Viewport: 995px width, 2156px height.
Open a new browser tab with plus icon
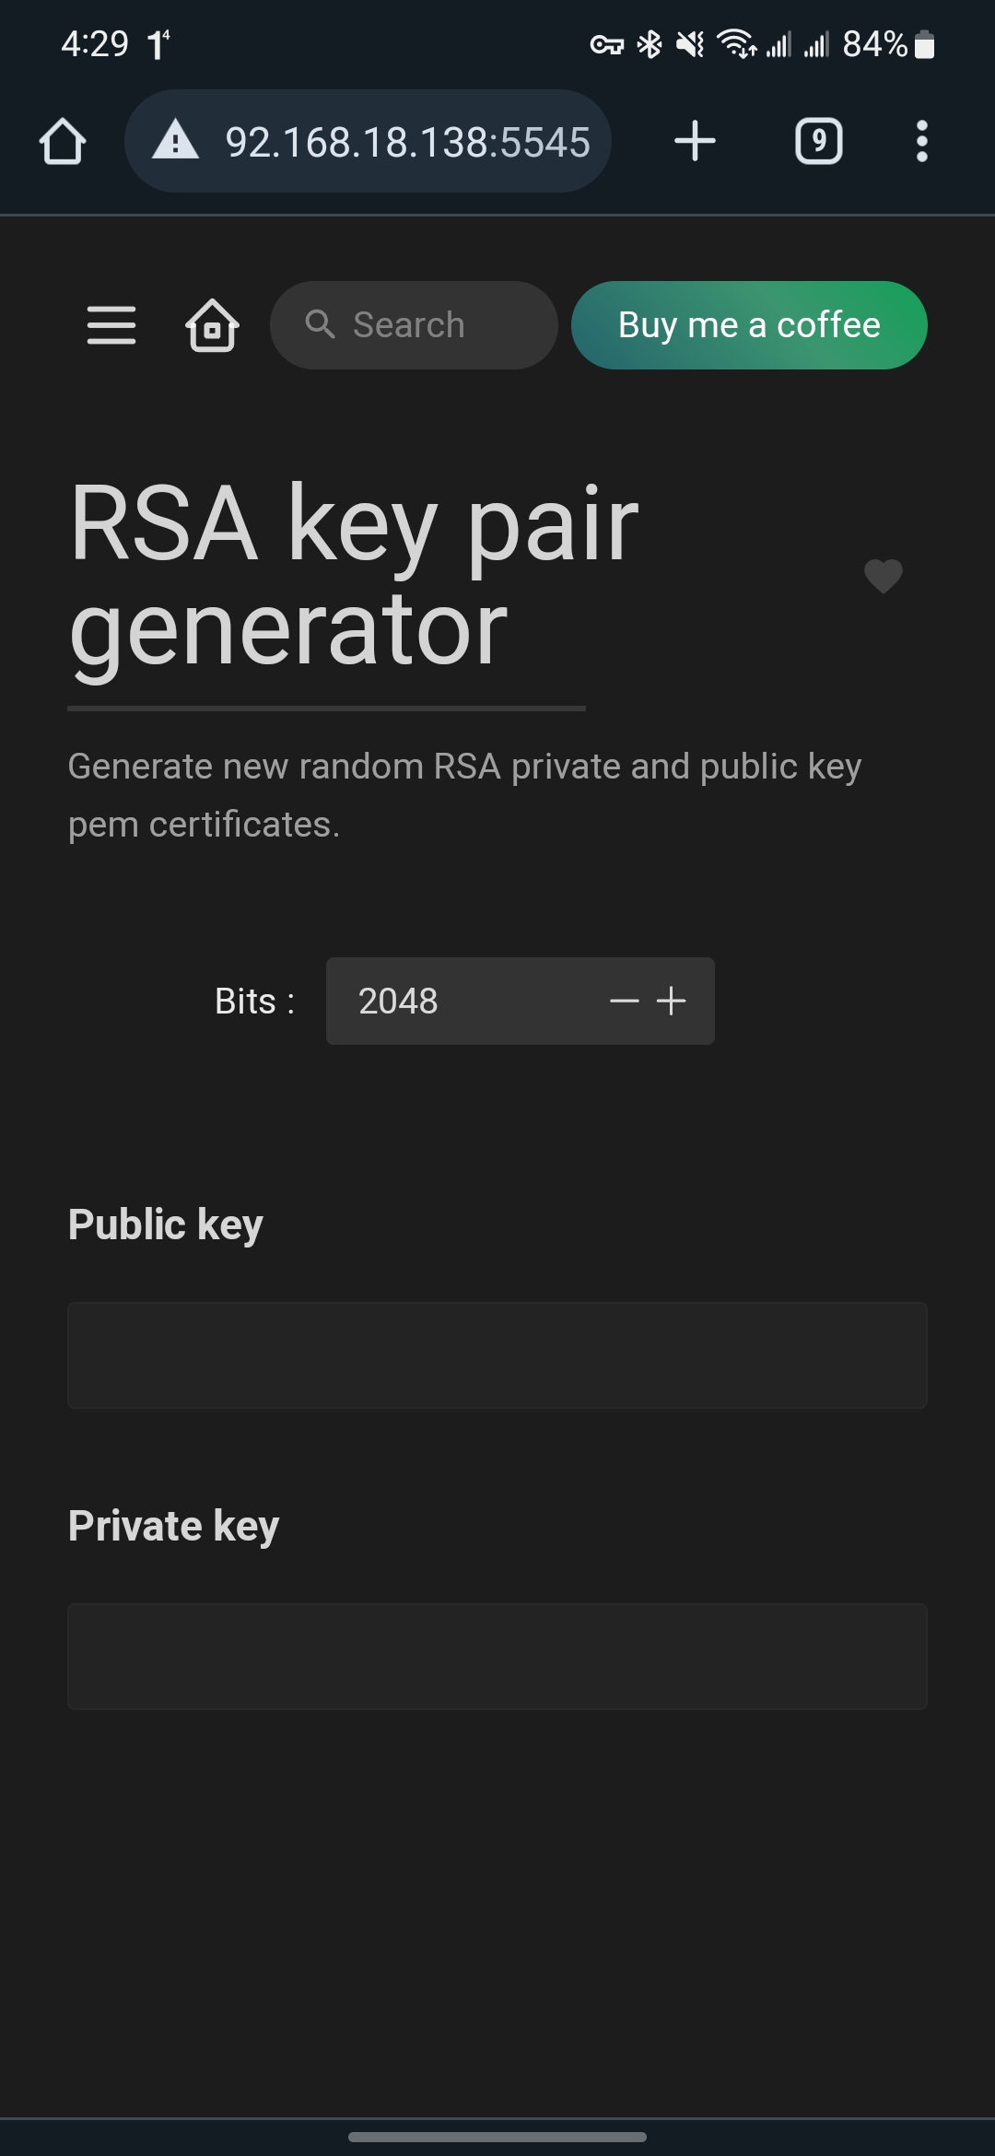click(x=696, y=141)
